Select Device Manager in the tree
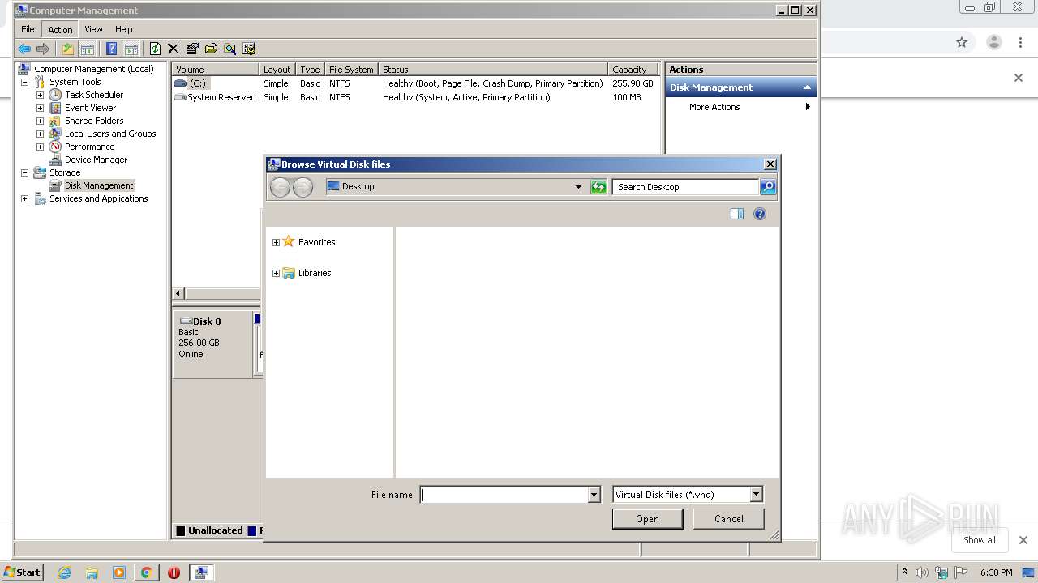1038x583 pixels. click(x=96, y=160)
